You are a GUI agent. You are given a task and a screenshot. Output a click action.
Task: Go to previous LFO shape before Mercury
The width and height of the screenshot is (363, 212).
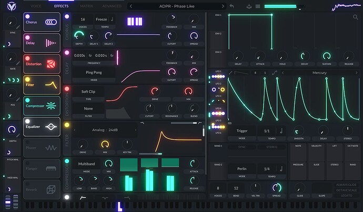(283, 72)
